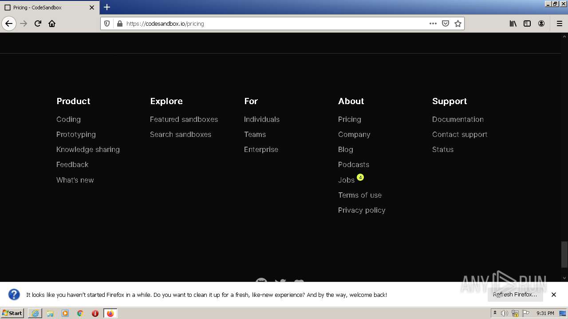Viewport: 568px width, 319px height.
Task: Open Privacy policy link
Action: point(362,210)
